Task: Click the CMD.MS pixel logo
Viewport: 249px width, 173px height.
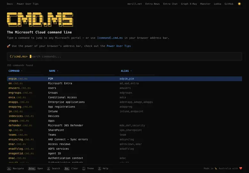Action: (x=40, y=20)
